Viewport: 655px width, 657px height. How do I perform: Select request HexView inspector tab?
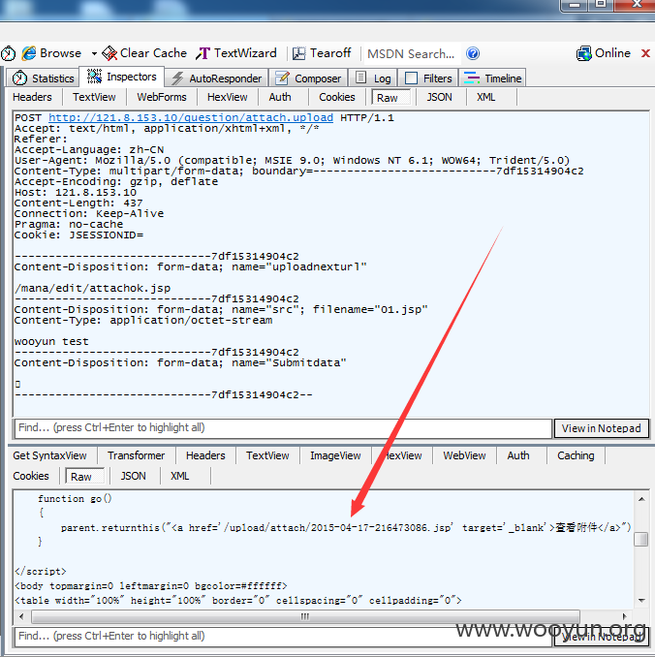click(x=227, y=97)
